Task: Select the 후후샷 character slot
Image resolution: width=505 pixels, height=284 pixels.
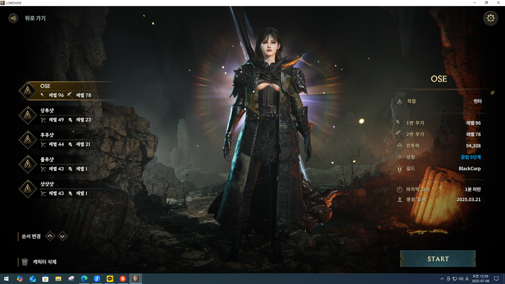Action: (x=68, y=140)
